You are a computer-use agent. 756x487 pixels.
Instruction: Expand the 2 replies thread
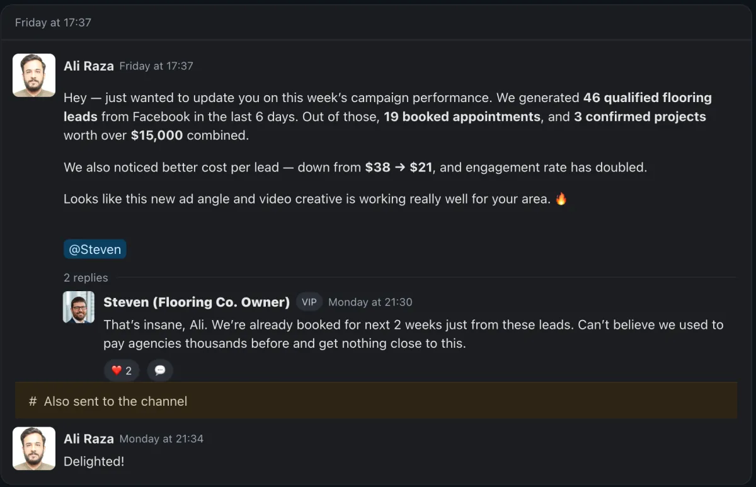86,278
